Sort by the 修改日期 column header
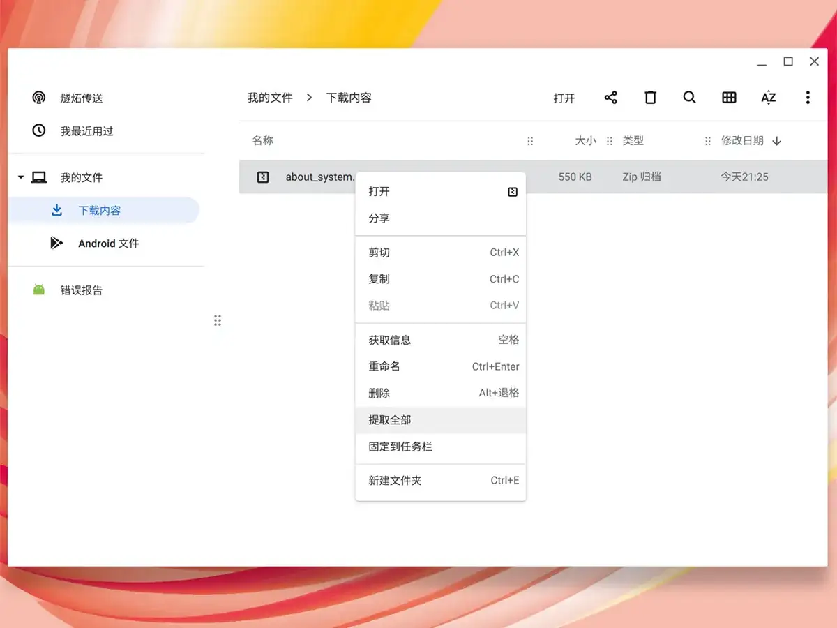Viewport: 837px width, 628px height. [x=742, y=141]
